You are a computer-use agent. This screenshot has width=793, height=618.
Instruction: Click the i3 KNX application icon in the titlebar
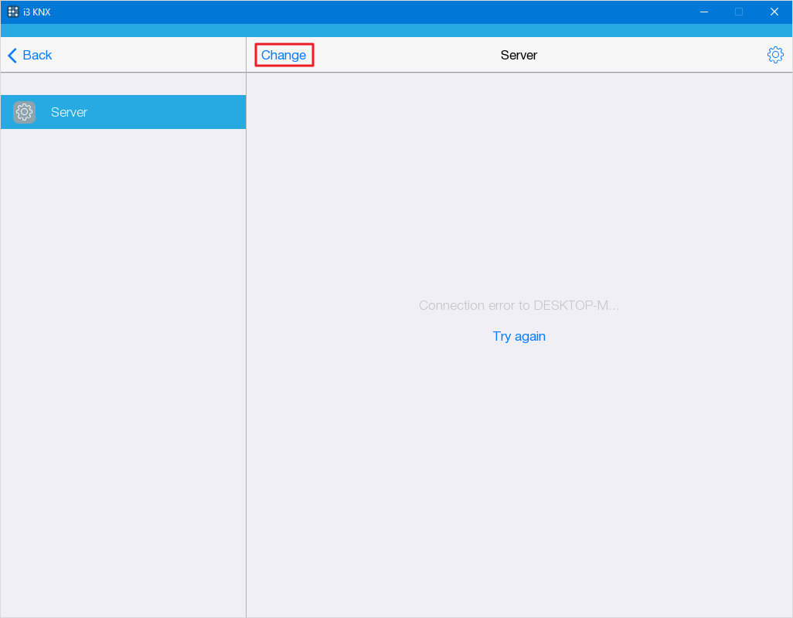11,12
